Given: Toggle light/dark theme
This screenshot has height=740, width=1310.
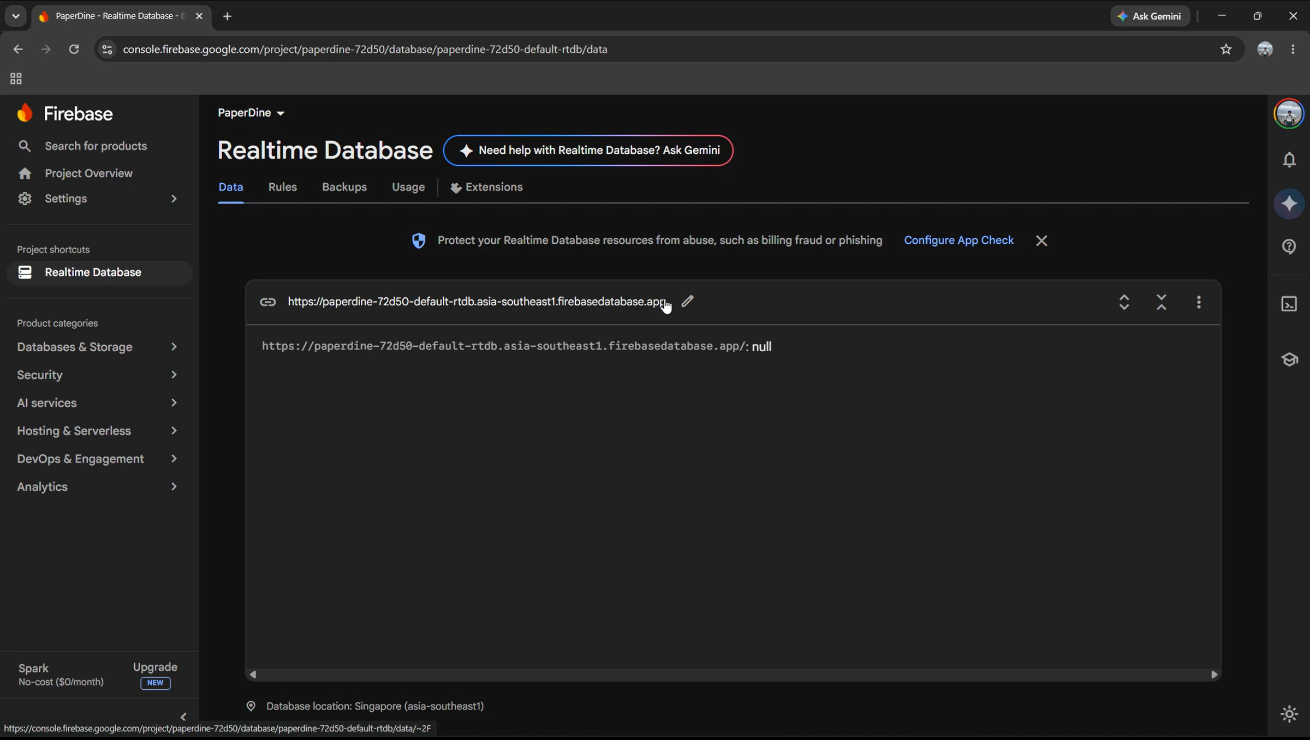Looking at the screenshot, I should click(1289, 714).
